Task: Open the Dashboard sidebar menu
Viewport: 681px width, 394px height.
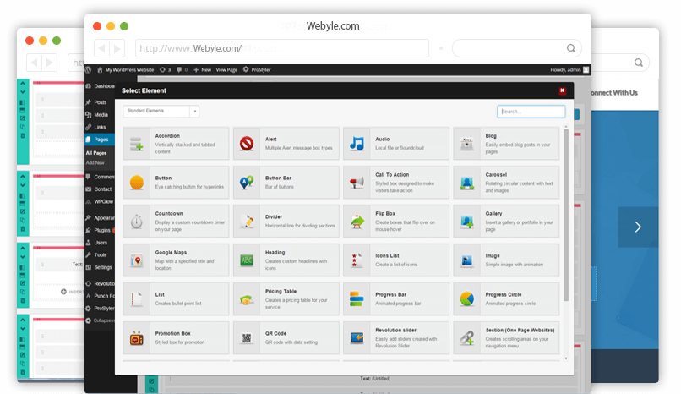Action: 100,86
